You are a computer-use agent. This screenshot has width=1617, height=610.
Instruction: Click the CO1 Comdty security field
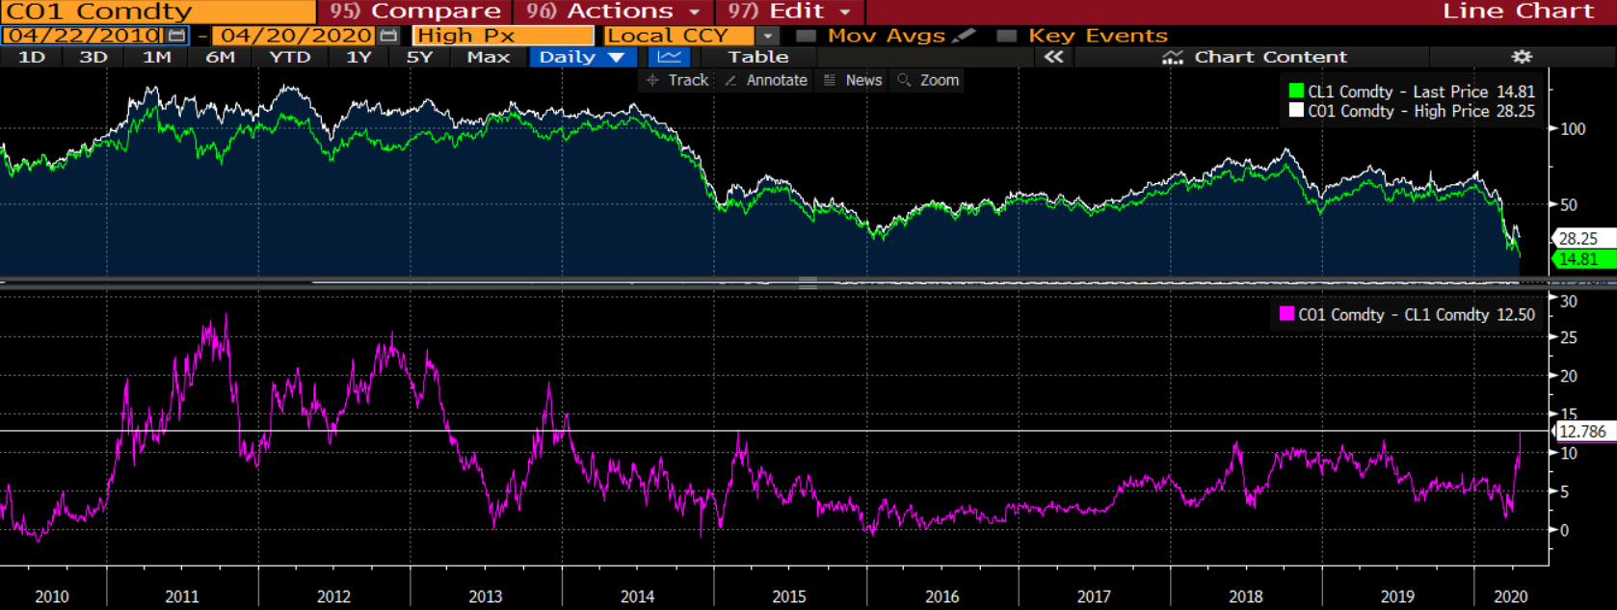point(158,12)
